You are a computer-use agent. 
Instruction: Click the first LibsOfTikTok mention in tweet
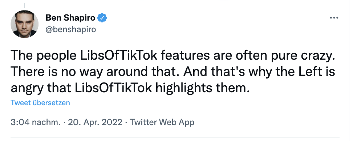[x=116, y=56]
